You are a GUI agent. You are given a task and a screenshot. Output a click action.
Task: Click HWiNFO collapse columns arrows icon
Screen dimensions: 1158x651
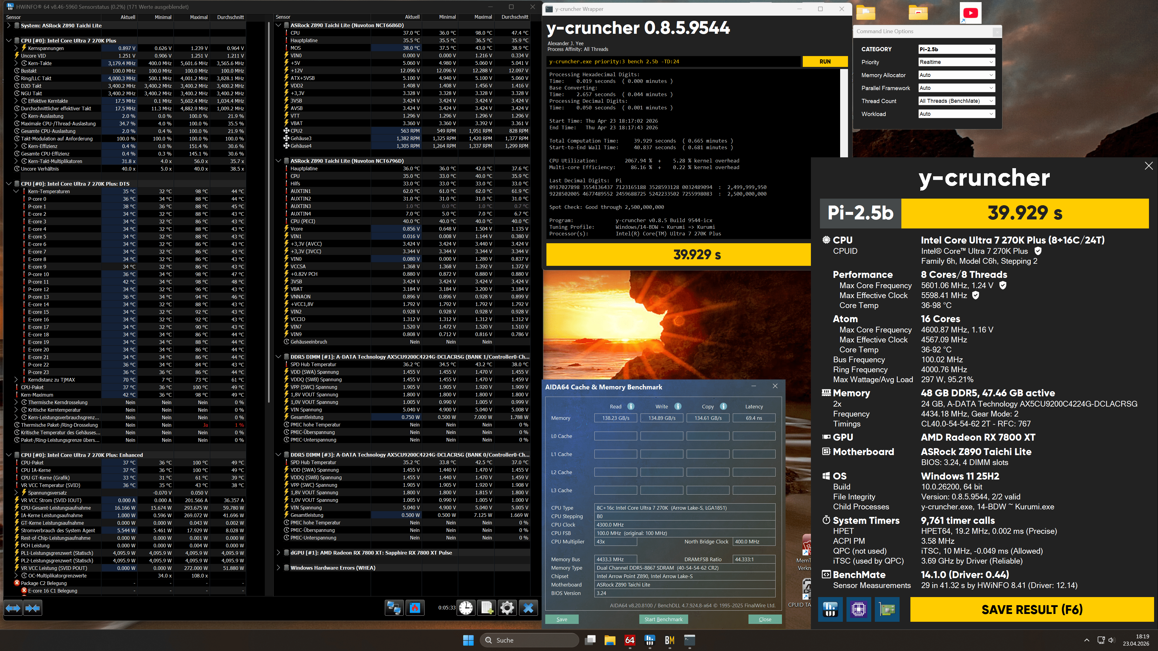32,608
